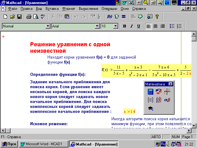Insert a function with the f(x) icon

[x=110, y=17]
